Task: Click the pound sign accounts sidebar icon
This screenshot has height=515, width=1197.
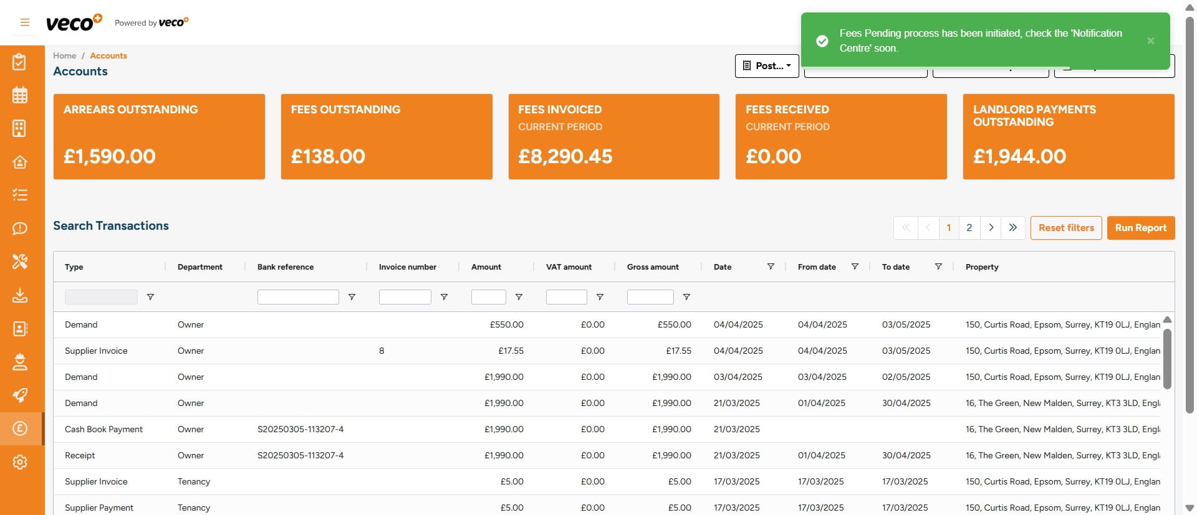Action: [20, 428]
